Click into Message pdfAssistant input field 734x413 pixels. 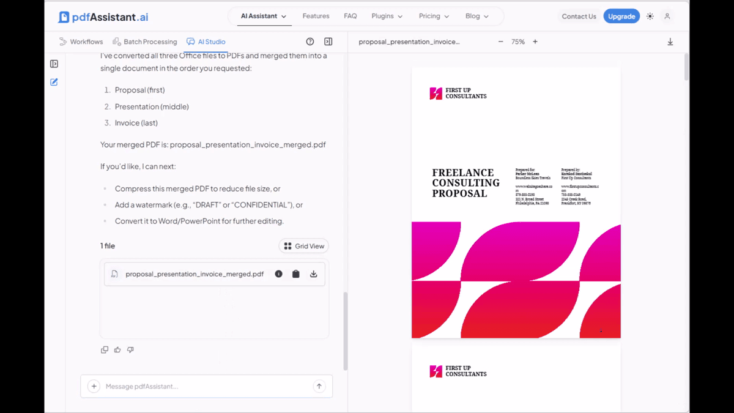tap(207, 386)
